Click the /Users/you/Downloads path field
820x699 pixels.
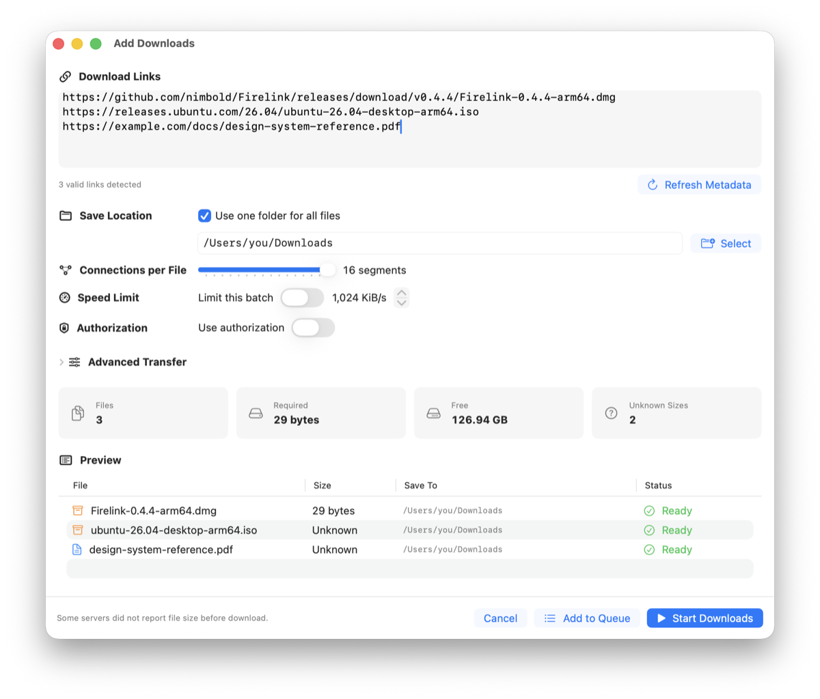pos(440,243)
